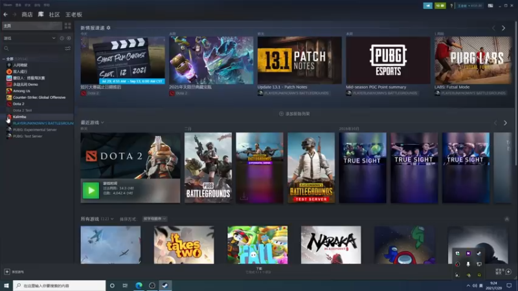518x291 pixels.
Task: Select PLAYERUNKNOWN'S BATTLEGROUNDS in sidebar list
Action: click(43, 123)
